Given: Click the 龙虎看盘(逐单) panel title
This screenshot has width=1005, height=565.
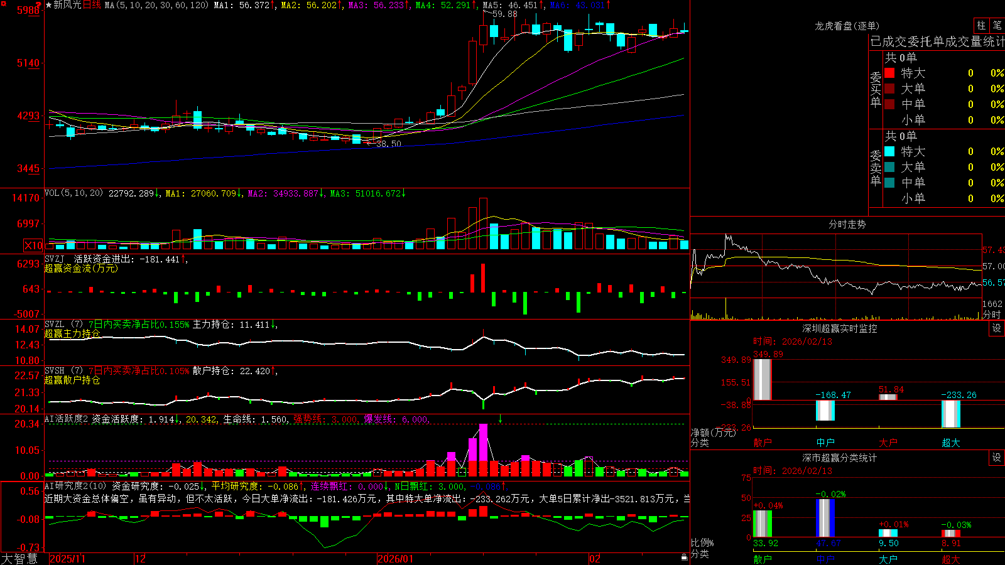Looking at the screenshot, I should (847, 26).
